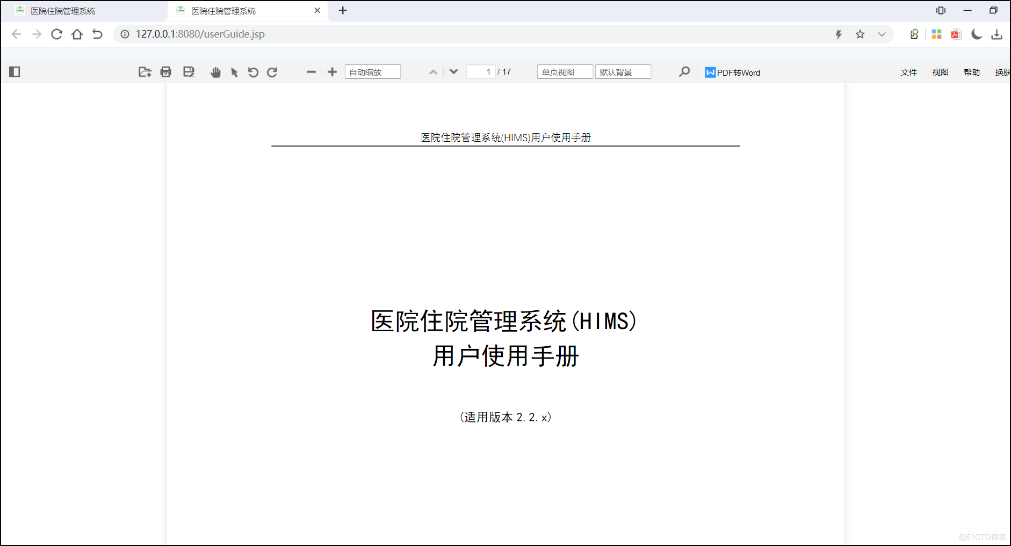The width and height of the screenshot is (1011, 546).
Task: Toggle the sidebar panel in the PDF viewer
Action: [15, 71]
